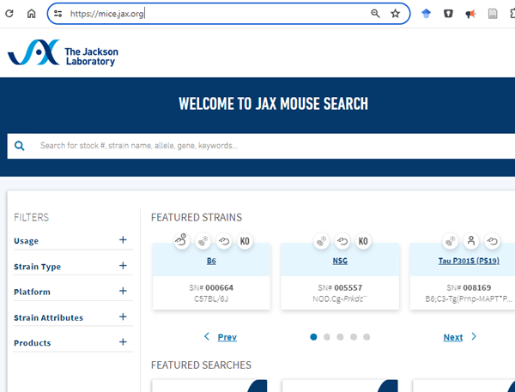Screen dimensions: 515x392
Task: Click first attribute icon on Tau P301S card
Action: point(451,241)
